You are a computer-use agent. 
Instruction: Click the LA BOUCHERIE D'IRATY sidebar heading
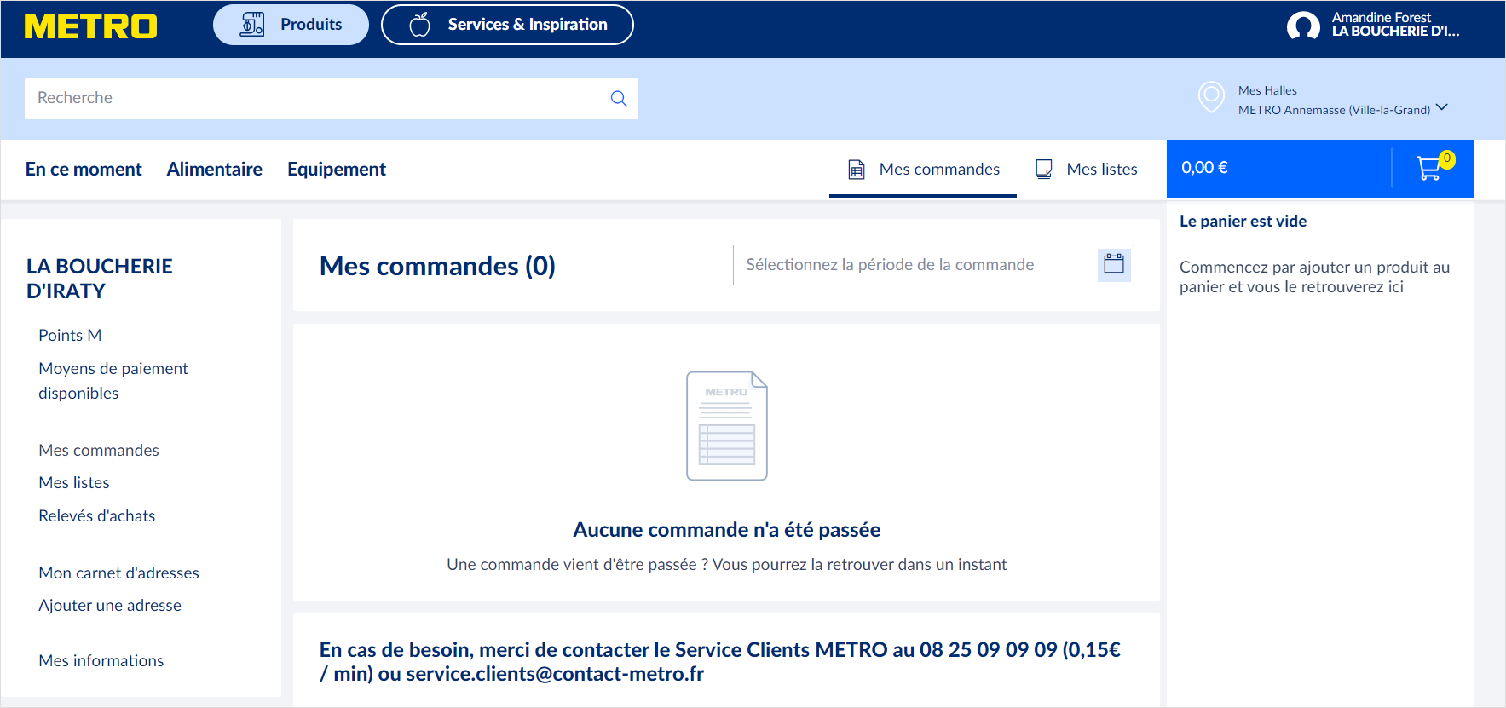click(100, 279)
